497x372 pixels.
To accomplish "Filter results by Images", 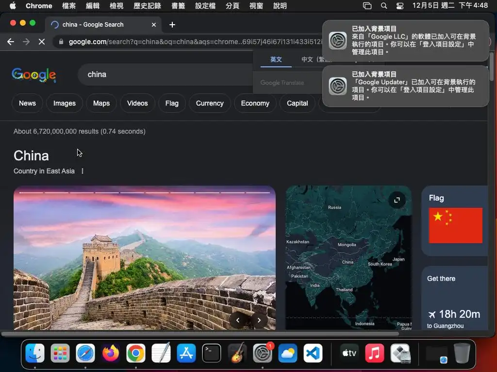I will (x=65, y=103).
